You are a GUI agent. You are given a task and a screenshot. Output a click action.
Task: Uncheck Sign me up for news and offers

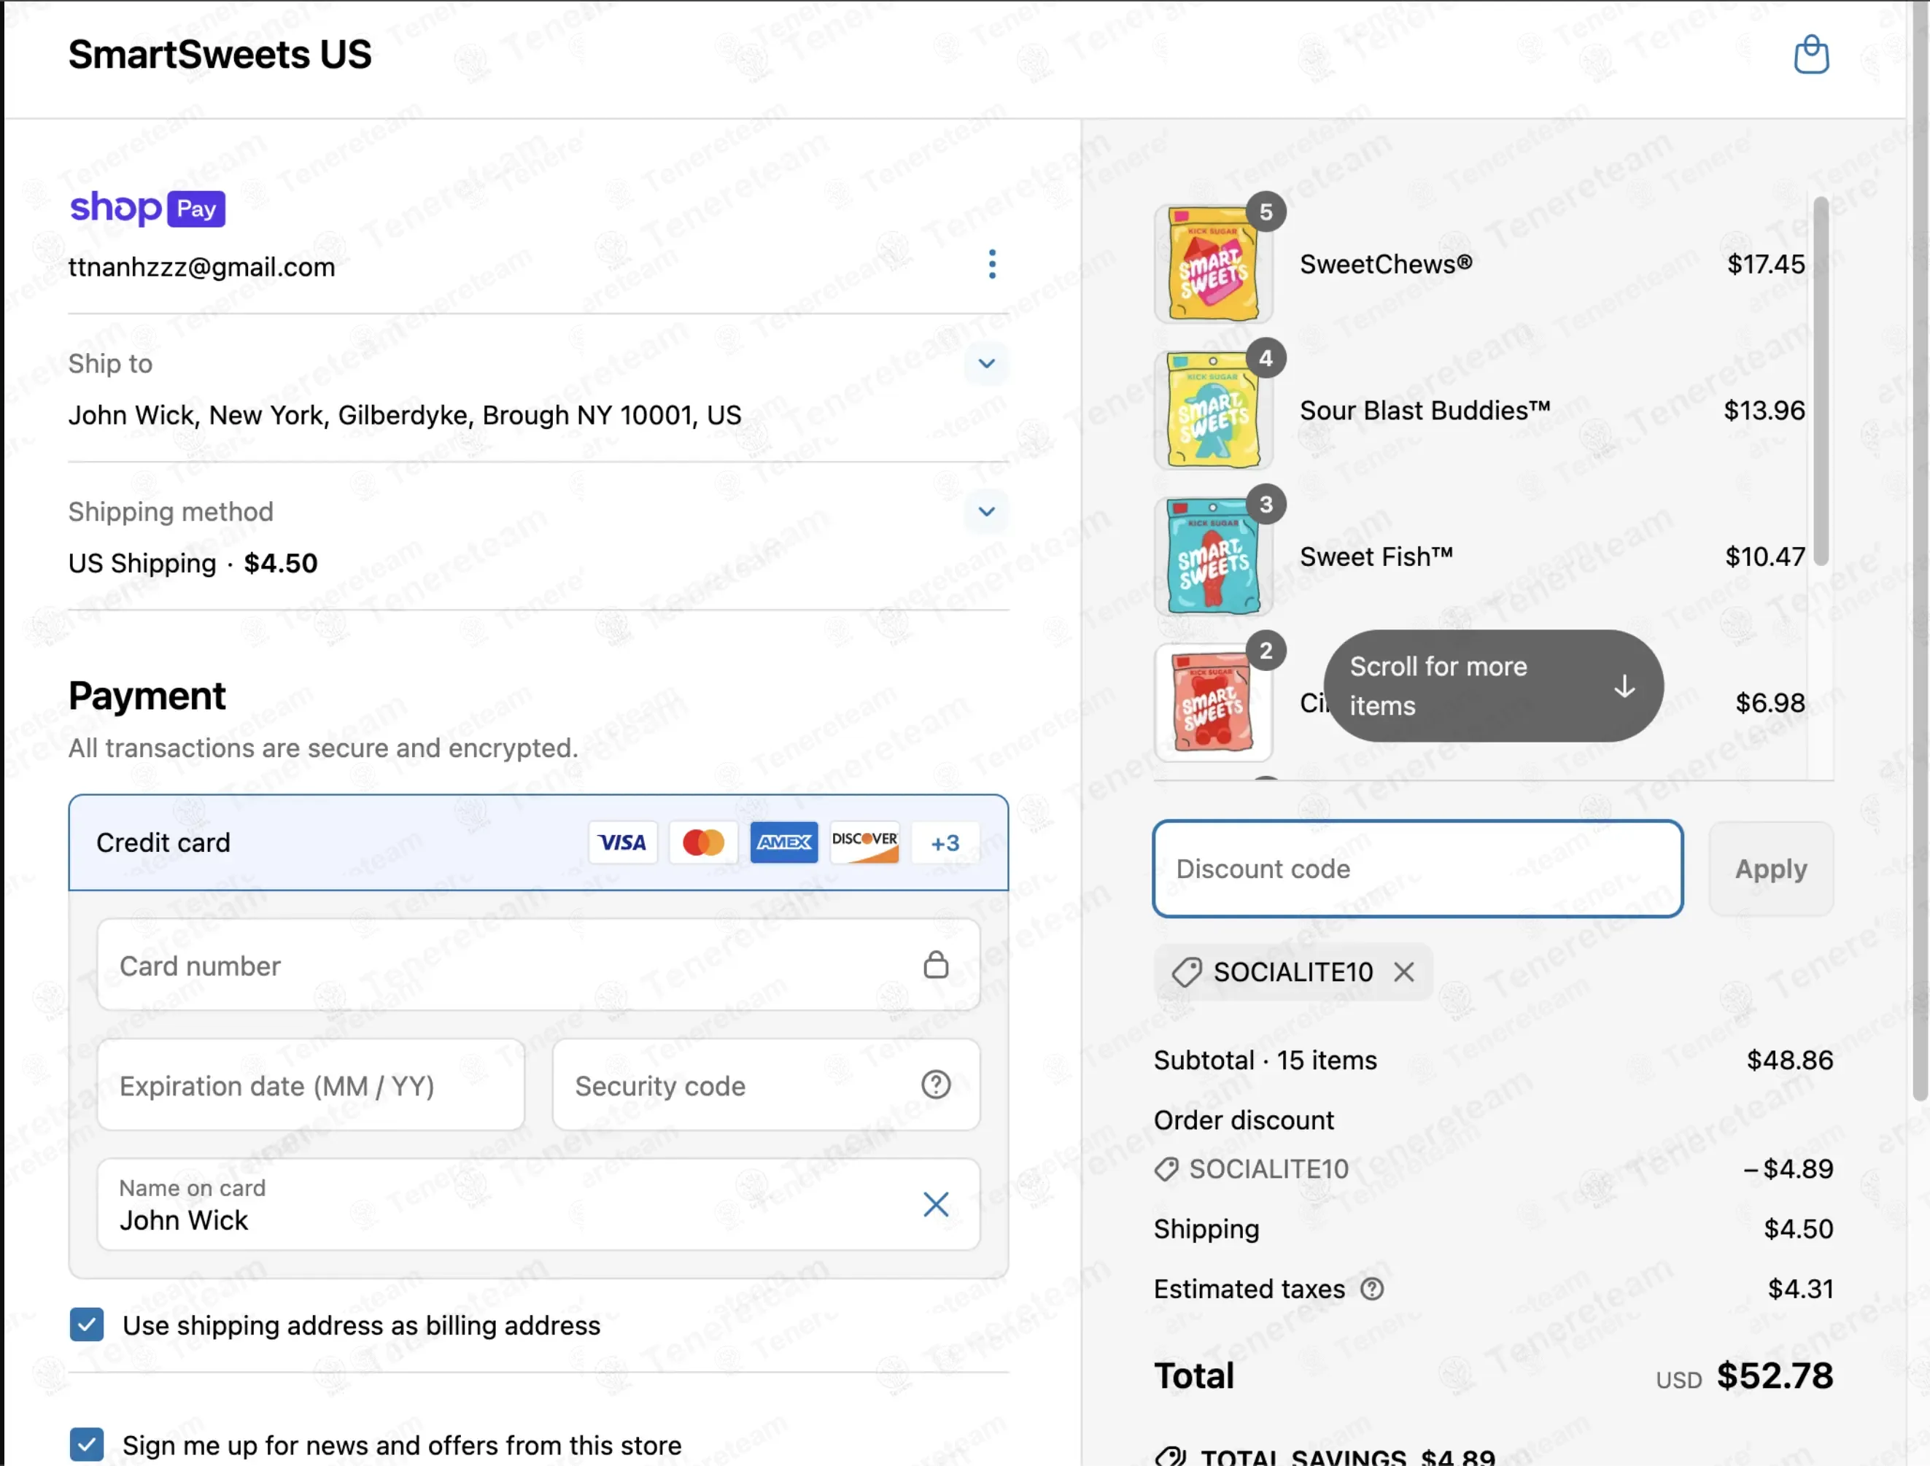tap(86, 1444)
